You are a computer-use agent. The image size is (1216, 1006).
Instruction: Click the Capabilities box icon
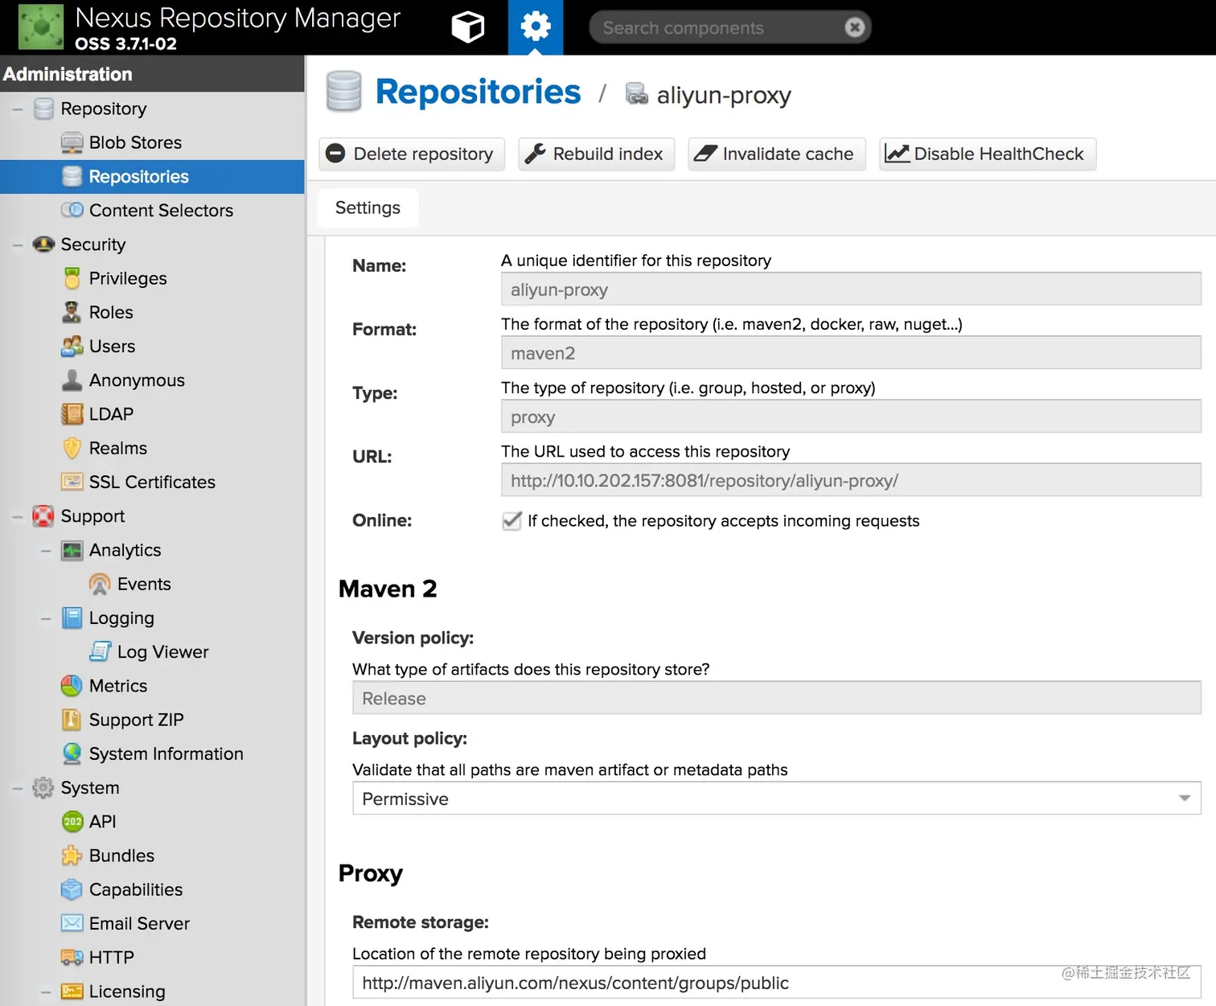tap(72, 889)
